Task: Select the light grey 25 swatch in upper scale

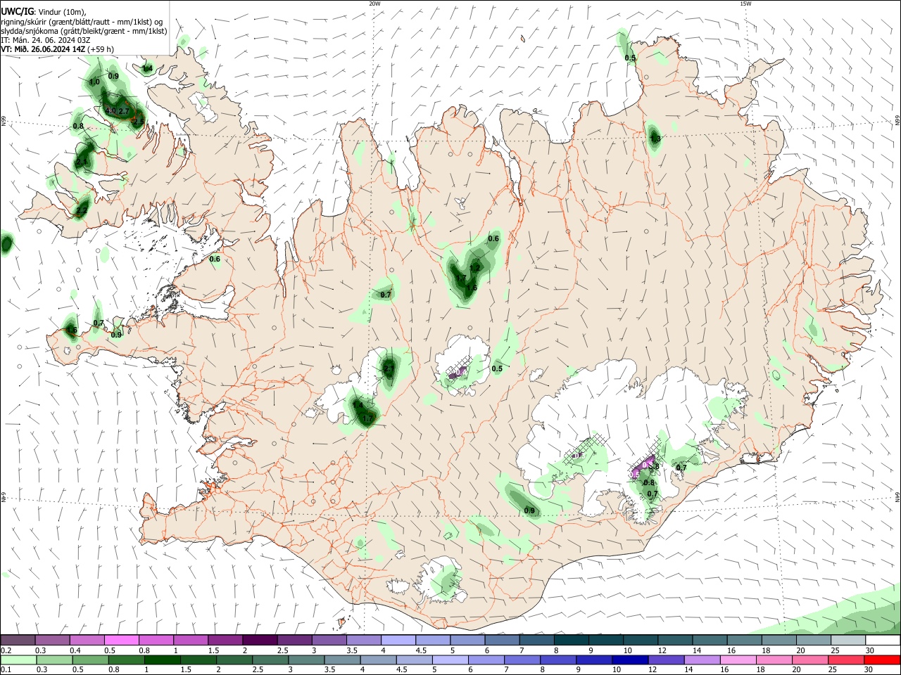Action: pos(848,640)
